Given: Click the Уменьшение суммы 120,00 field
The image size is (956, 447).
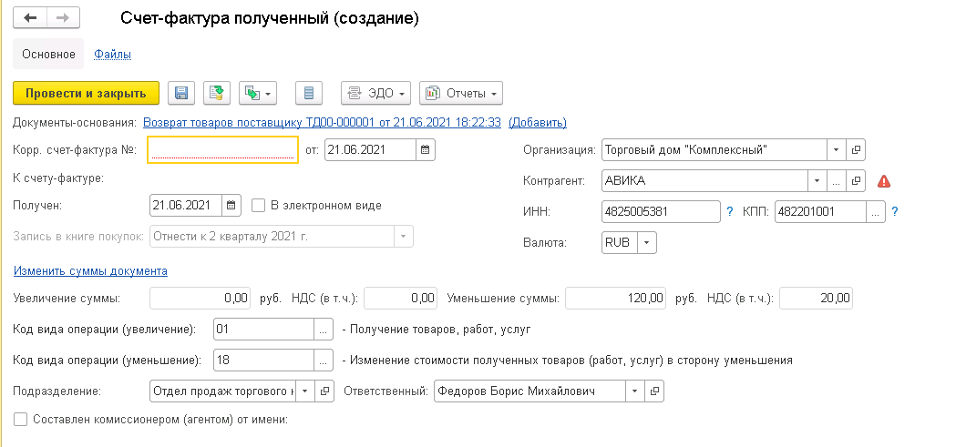Looking at the screenshot, I should [x=616, y=299].
